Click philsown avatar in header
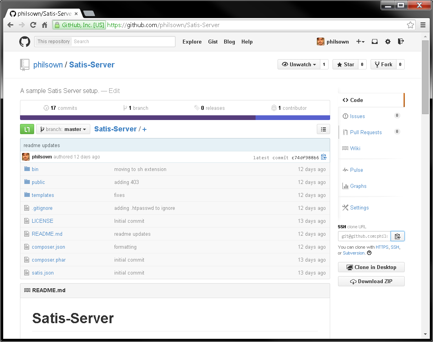Viewport: 433px width, 342px height. point(320,42)
